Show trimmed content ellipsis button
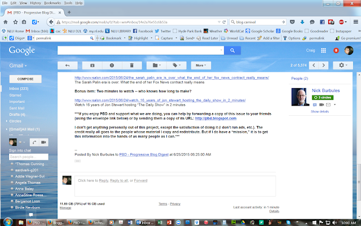The image size is (361, 226). click(78, 161)
